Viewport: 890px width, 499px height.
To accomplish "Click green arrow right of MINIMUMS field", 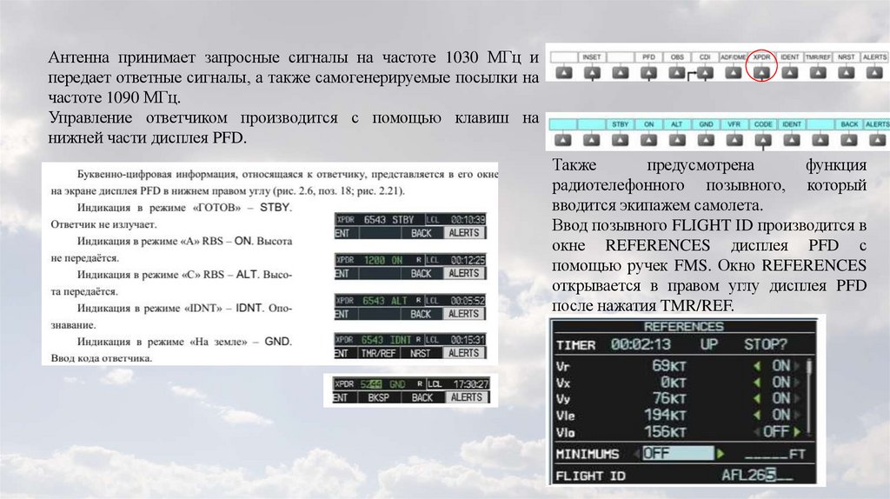I will coord(721,454).
